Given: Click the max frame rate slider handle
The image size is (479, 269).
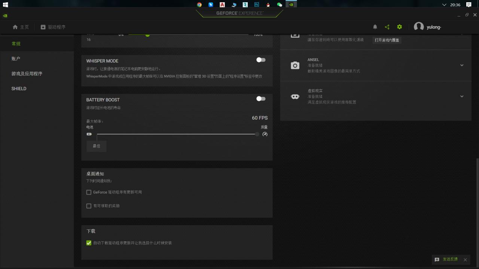Looking at the screenshot, I should (257, 134).
